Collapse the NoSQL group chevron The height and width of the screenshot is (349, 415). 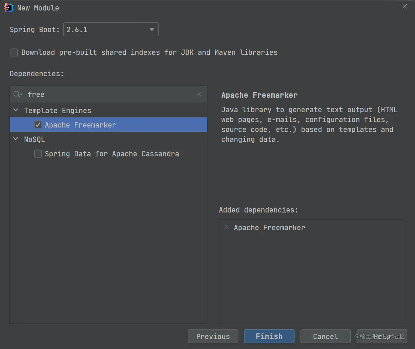coord(16,139)
